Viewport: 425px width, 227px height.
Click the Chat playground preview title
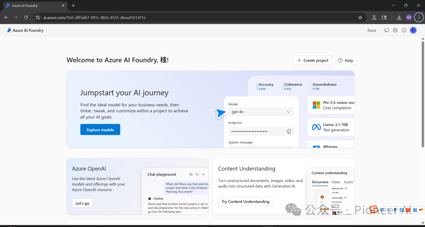(162, 174)
